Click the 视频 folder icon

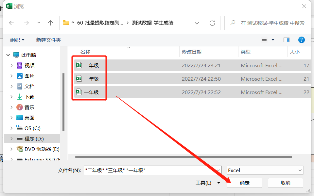(x=20, y=65)
